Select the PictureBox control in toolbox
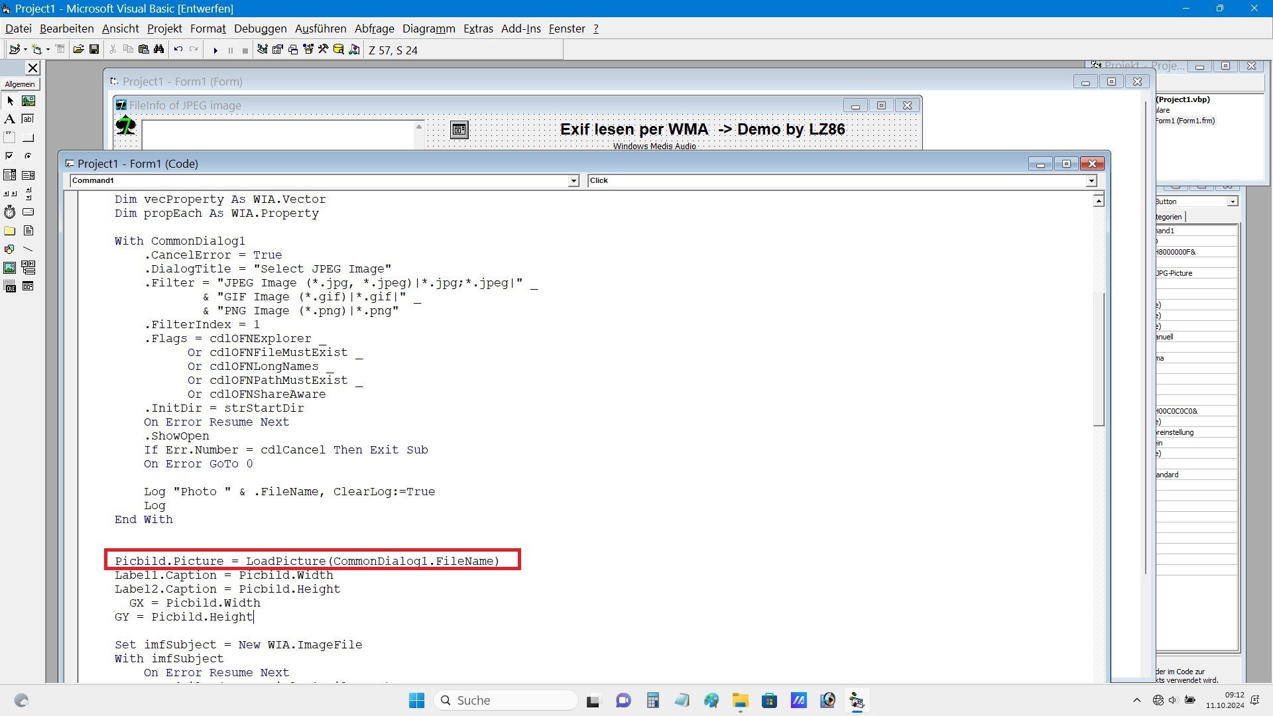The image size is (1273, 716). click(x=29, y=101)
